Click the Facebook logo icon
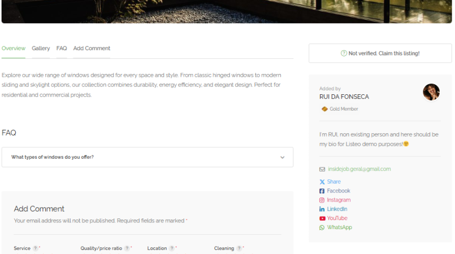The width and height of the screenshot is (455, 254). pos(322,191)
